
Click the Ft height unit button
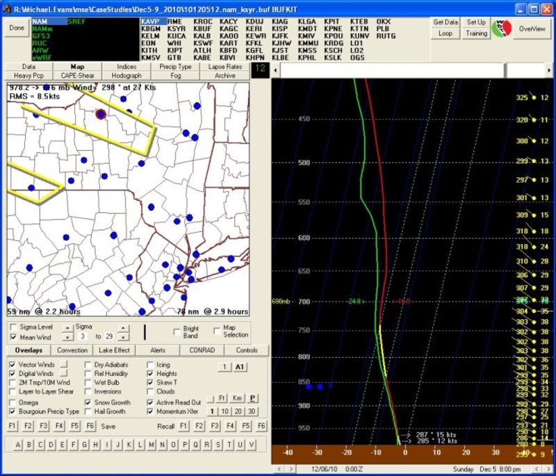(222, 398)
